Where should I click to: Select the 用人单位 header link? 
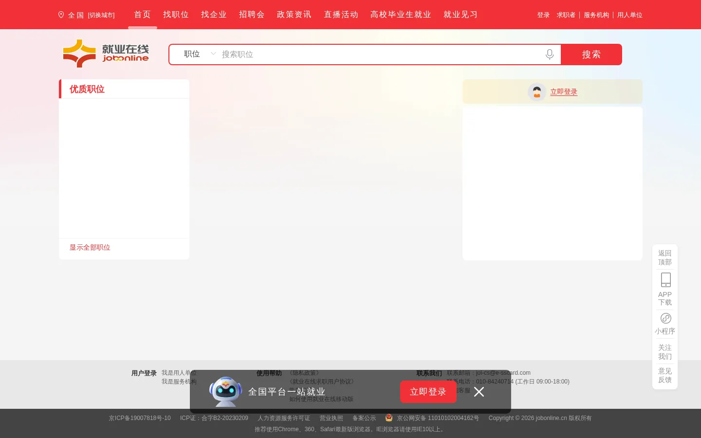click(x=630, y=15)
